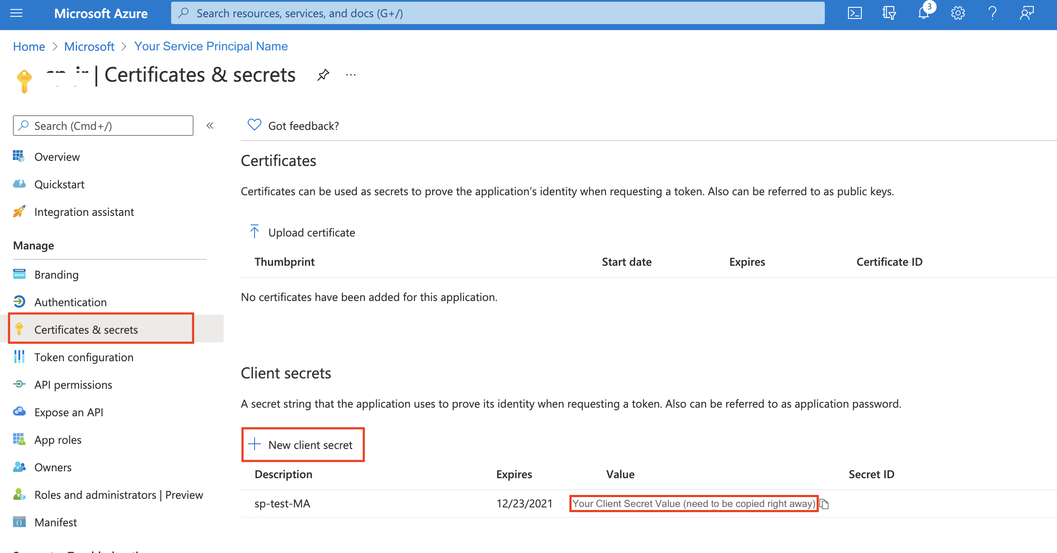Image resolution: width=1057 pixels, height=553 pixels.
Task: Expand Token configuration in sidebar
Action: [x=83, y=357]
